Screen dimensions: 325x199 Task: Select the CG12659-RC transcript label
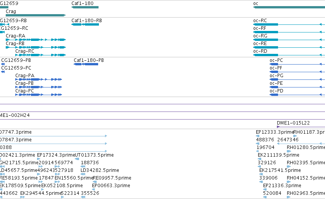coord(14,28)
